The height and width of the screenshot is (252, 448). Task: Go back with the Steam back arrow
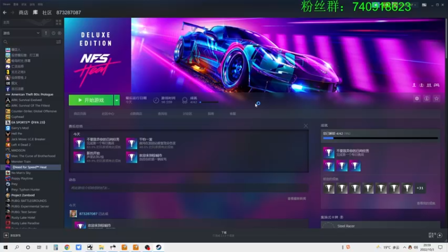point(4,12)
